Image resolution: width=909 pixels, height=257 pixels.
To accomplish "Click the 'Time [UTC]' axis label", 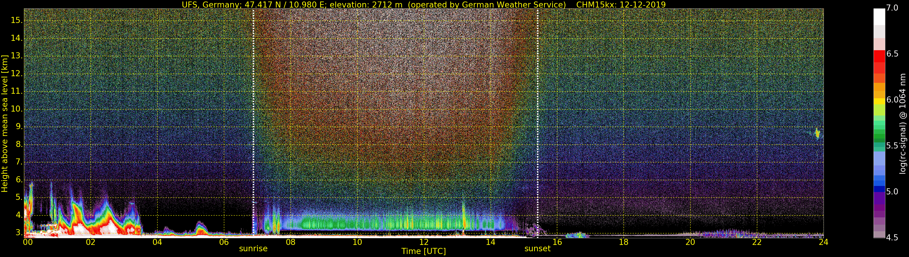I will click(x=424, y=251).
